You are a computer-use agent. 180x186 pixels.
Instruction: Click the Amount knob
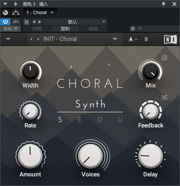click(30, 156)
